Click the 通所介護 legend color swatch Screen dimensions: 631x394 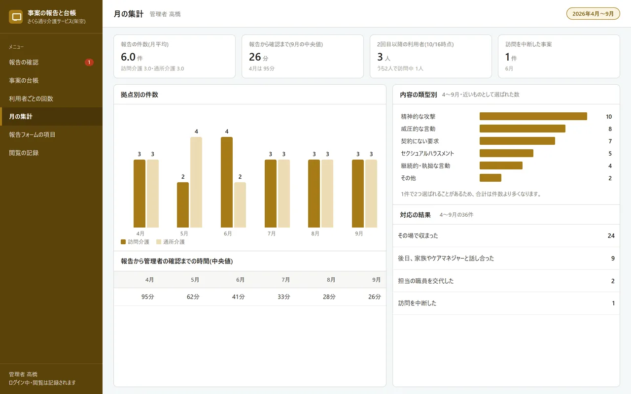pyautogui.click(x=159, y=242)
